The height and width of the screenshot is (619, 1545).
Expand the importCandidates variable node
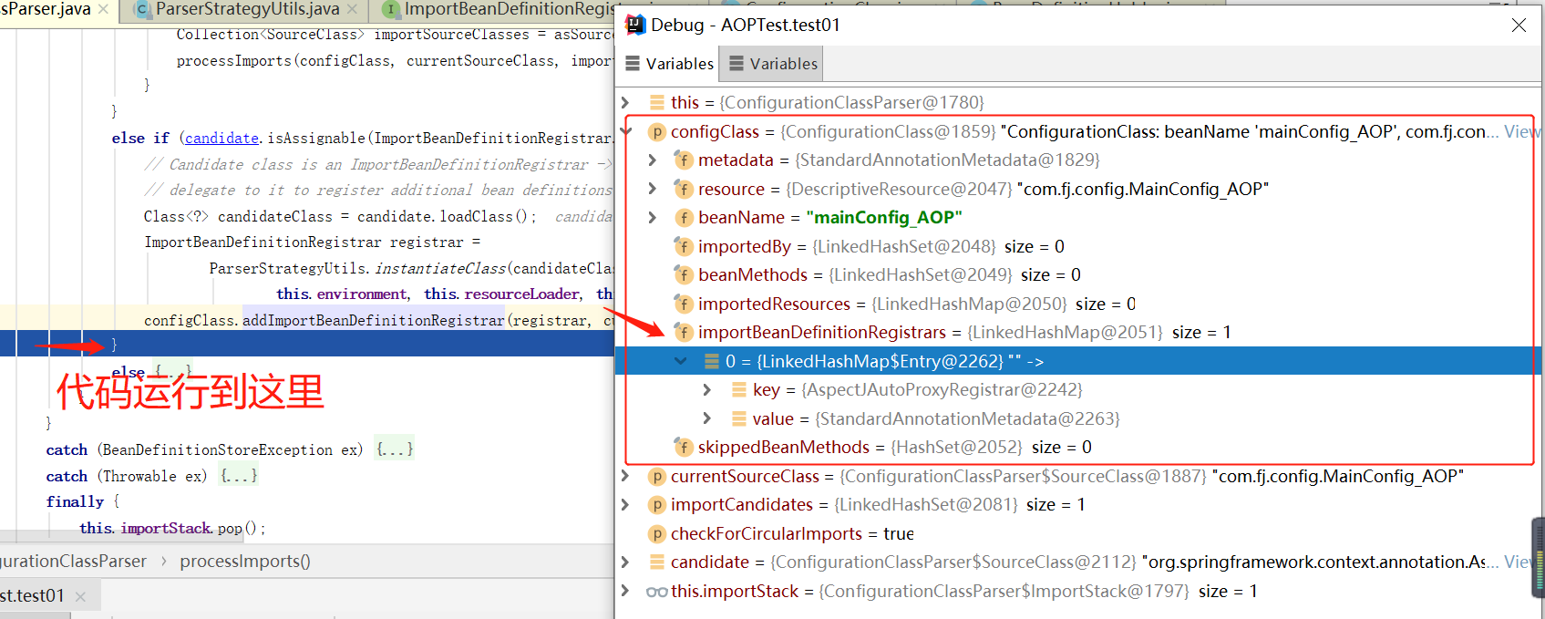(x=625, y=504)
